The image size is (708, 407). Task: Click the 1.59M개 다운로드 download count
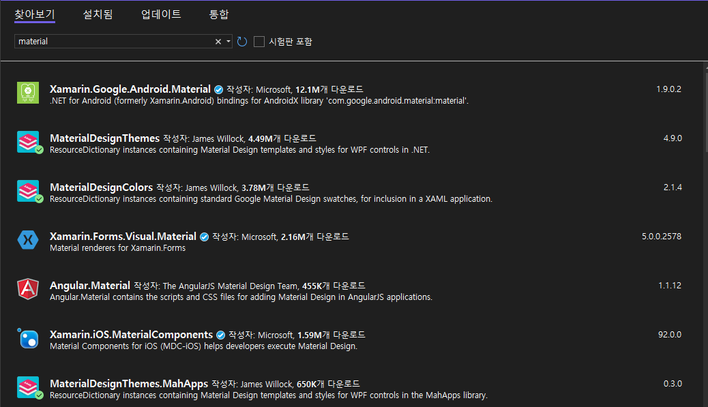(x=331, y=335)
